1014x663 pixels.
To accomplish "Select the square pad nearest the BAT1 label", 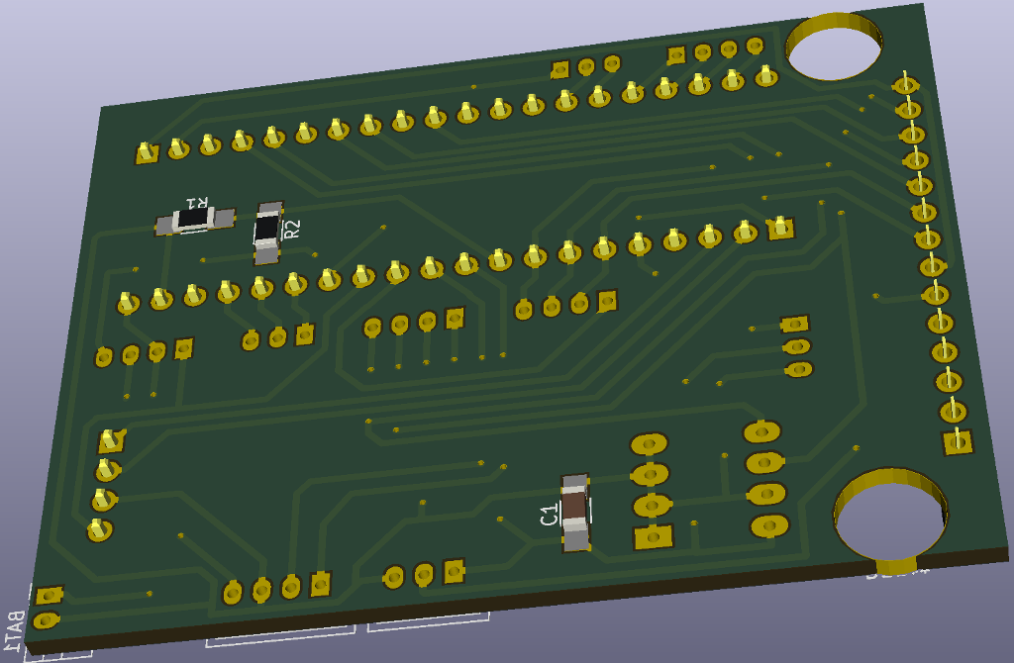I will tap(49, 596).
